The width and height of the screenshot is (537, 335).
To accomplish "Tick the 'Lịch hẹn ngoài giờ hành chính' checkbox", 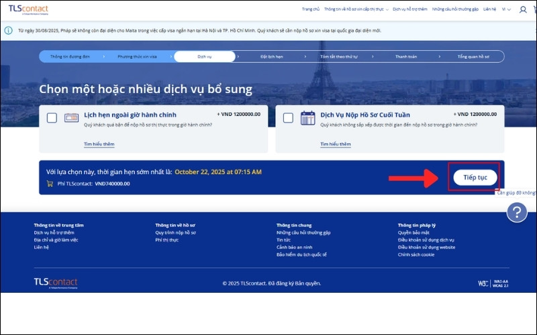I will [52, 118].
